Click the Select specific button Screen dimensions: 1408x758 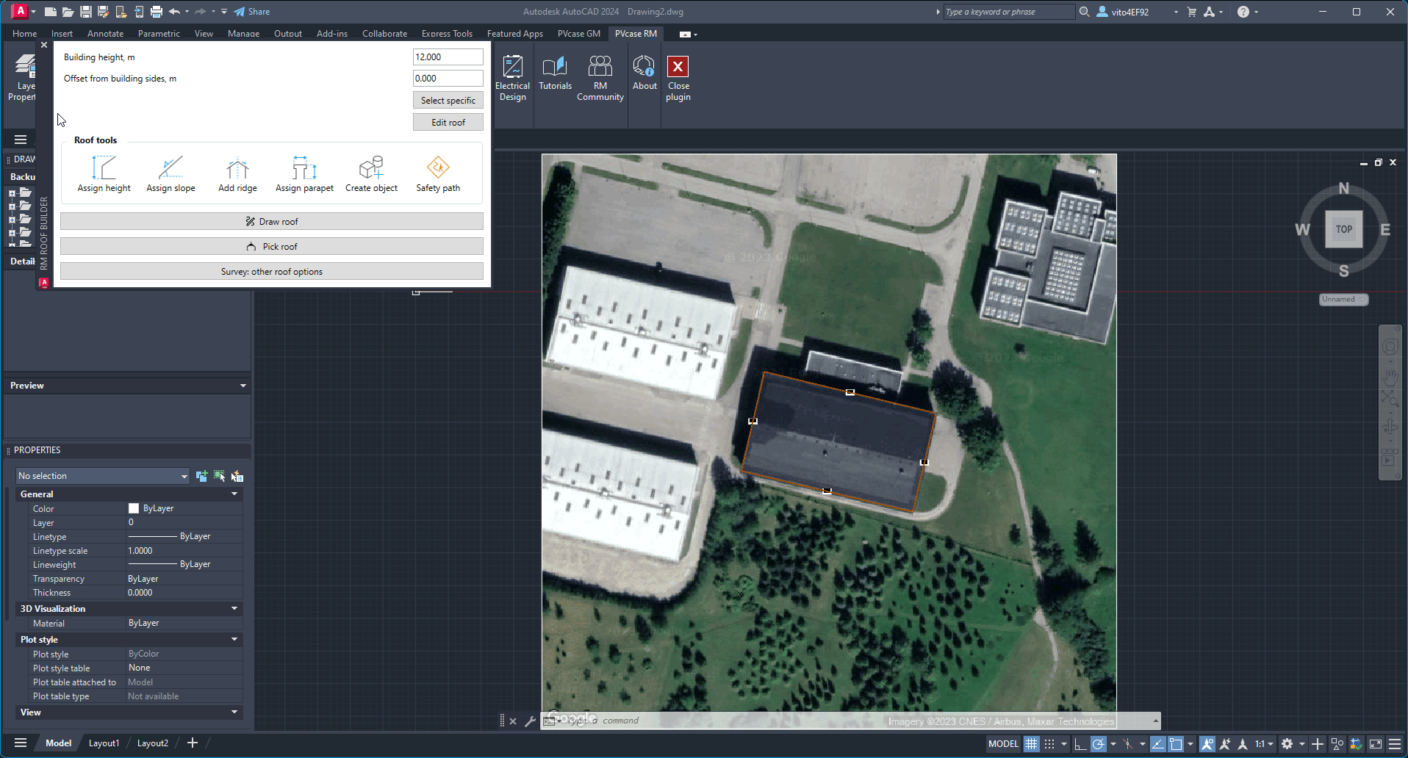click(x=448, y=100)
